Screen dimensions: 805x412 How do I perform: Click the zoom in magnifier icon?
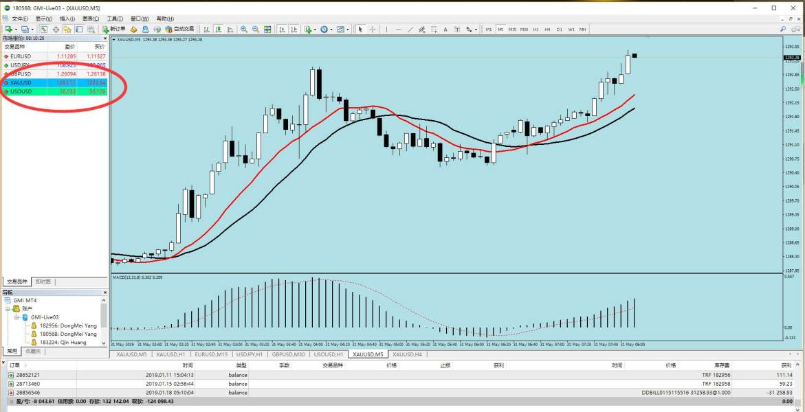pyautogui.click(x=244, y=30)
